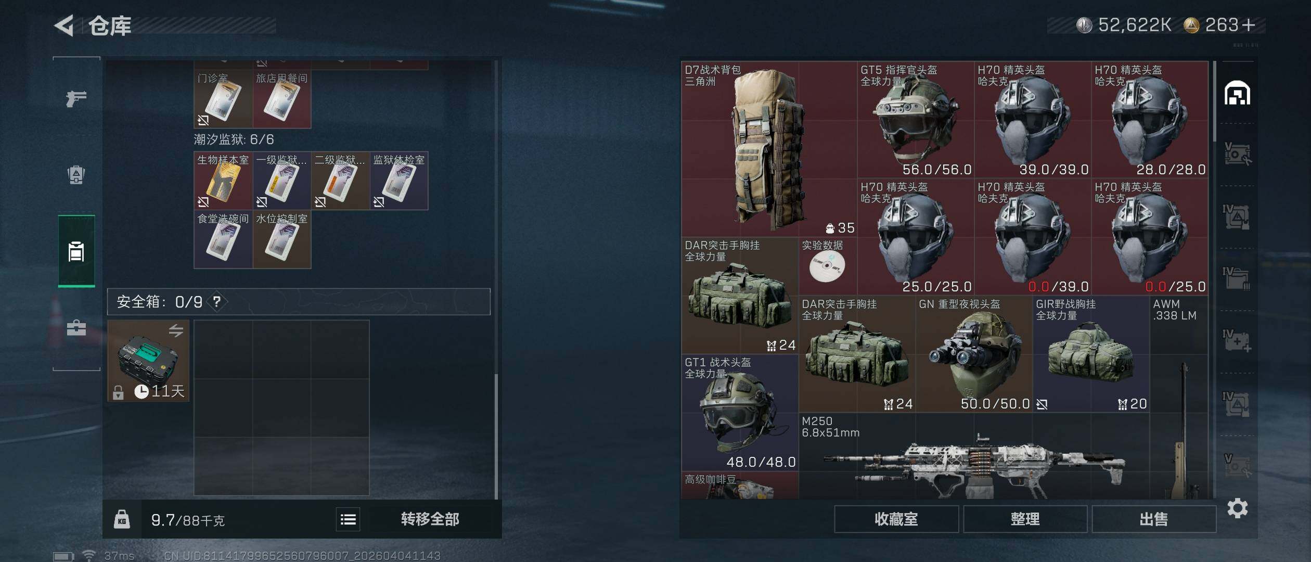Select the 实验数据 disc item

click(x=827, y=266)
